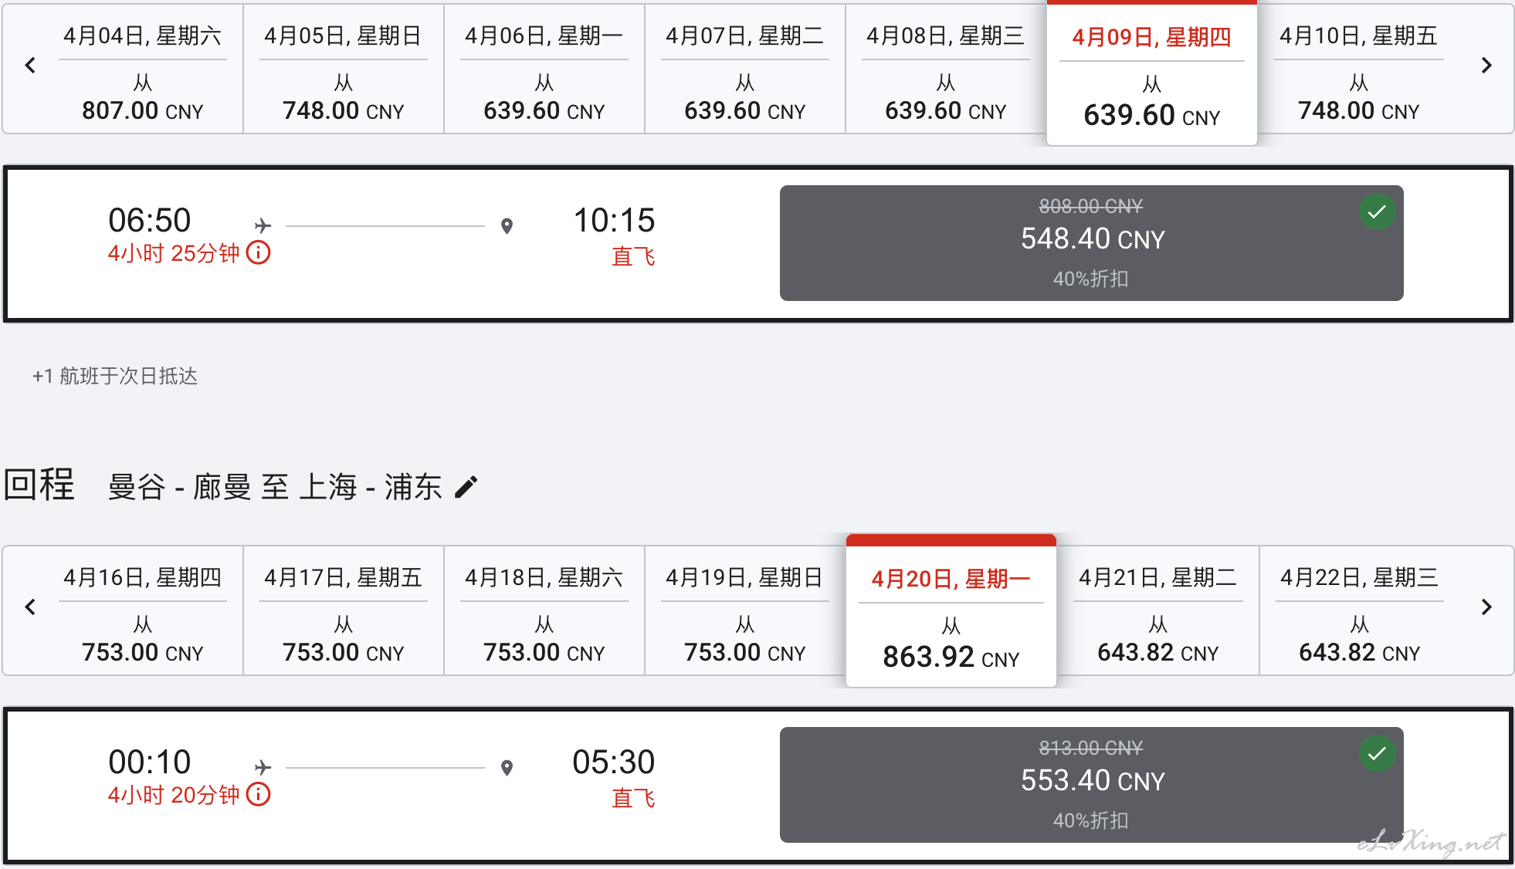
Task: Choose 4月10日 星期五 departure date tab
Action: pos(1359,69)
